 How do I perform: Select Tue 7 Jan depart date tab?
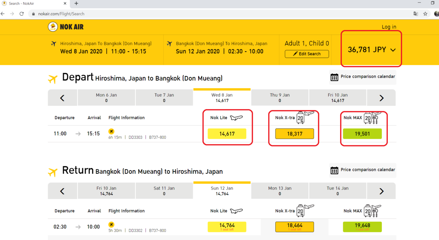pos(164,98)
